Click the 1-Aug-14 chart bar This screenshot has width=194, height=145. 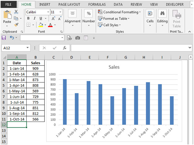[x=148, y=103]
